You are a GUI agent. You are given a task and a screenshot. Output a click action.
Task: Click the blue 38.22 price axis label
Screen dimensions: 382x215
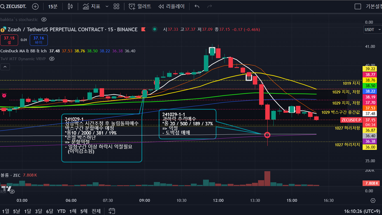370,91
